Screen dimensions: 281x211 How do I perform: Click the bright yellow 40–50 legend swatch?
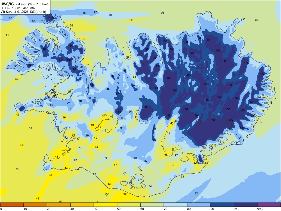pos(105,205)
